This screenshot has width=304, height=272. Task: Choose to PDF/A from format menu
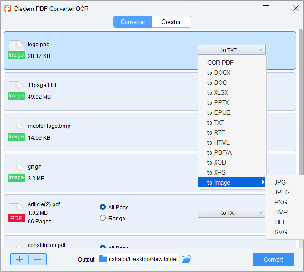pyautogui.click(x=232, y=152)
